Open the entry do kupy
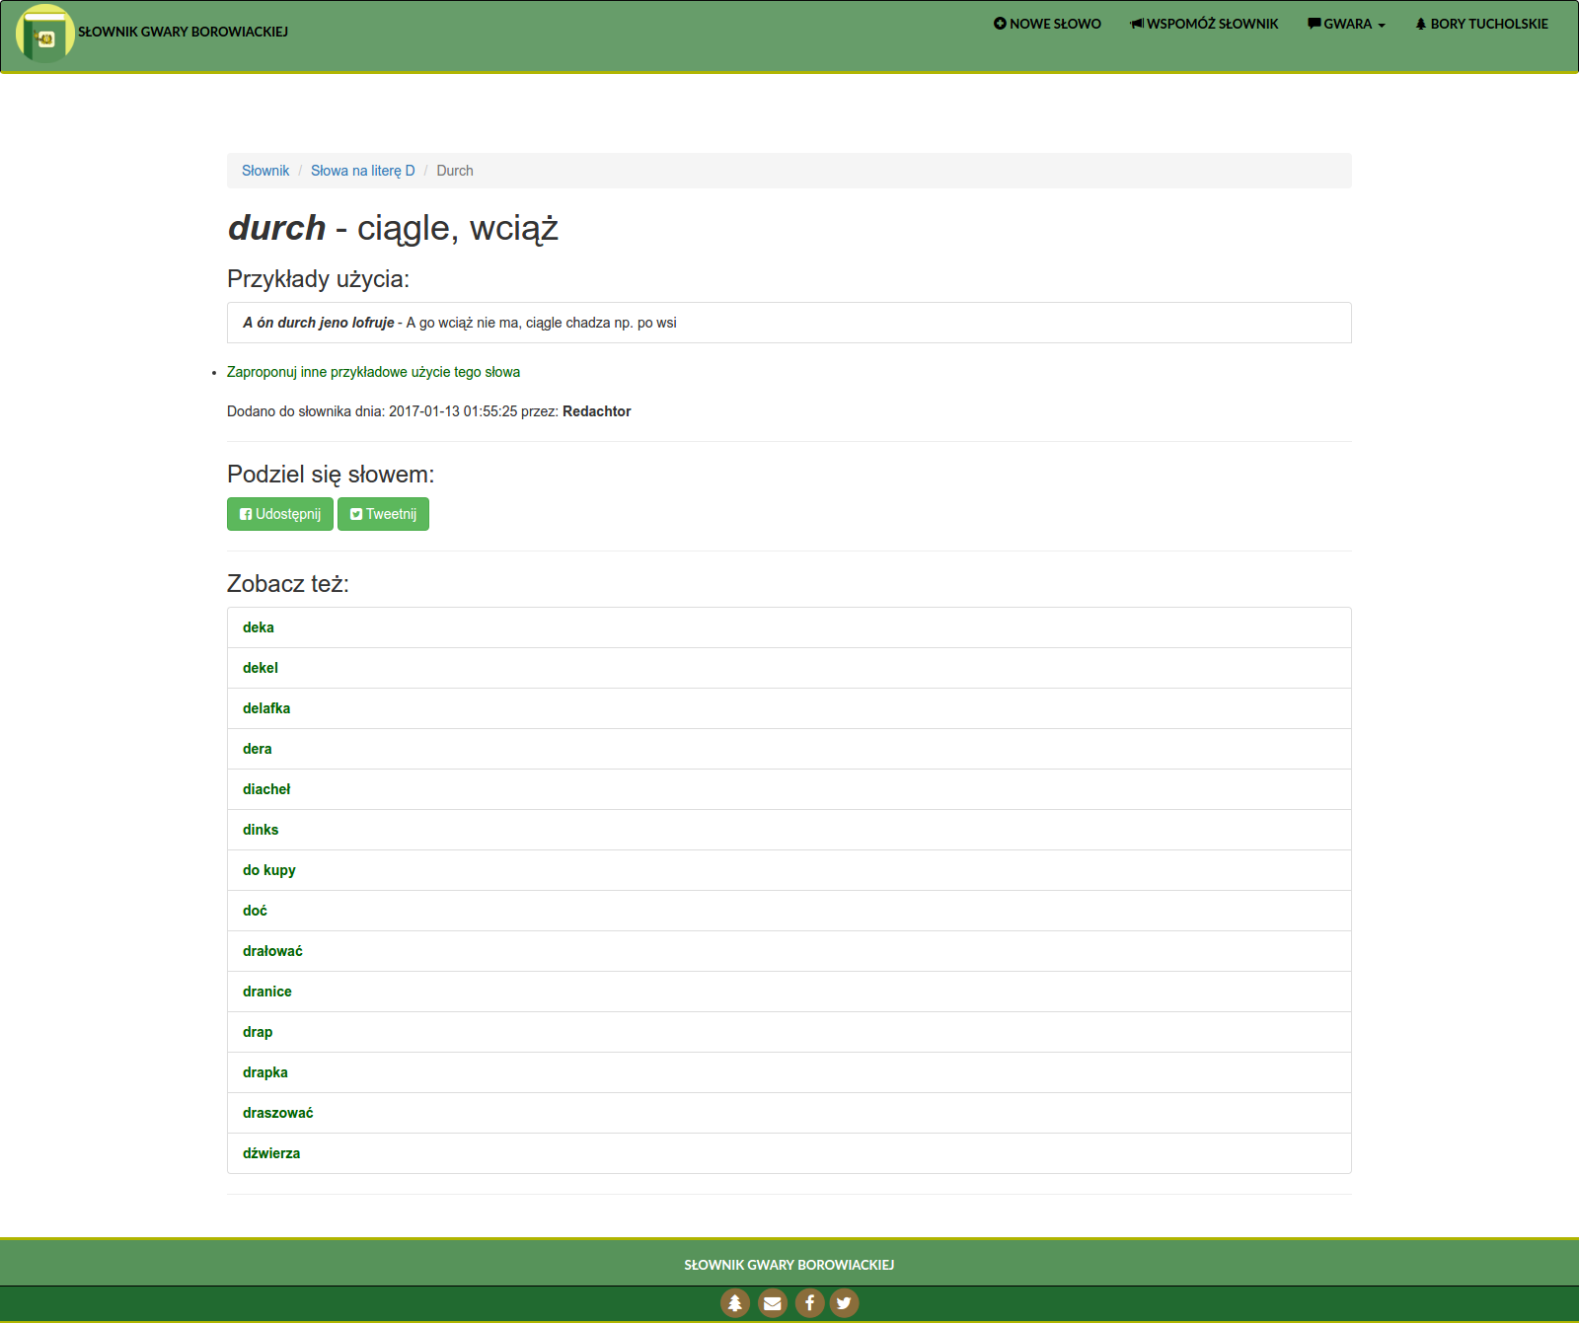Image resolution: width=1579 pixels, height=1323 pixels. click(269, 870)
